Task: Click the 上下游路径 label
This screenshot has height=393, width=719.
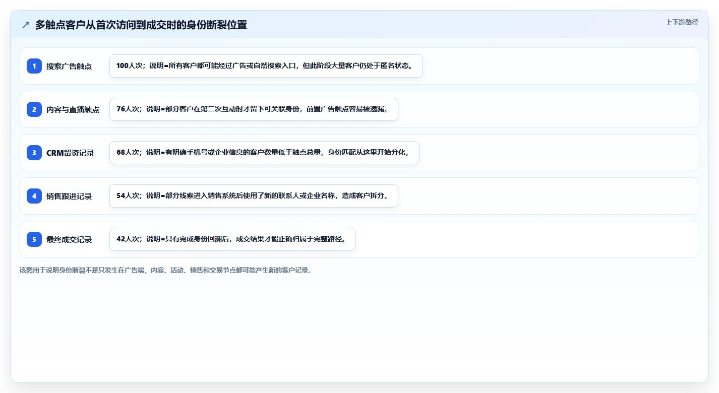Action: point(682,22)
